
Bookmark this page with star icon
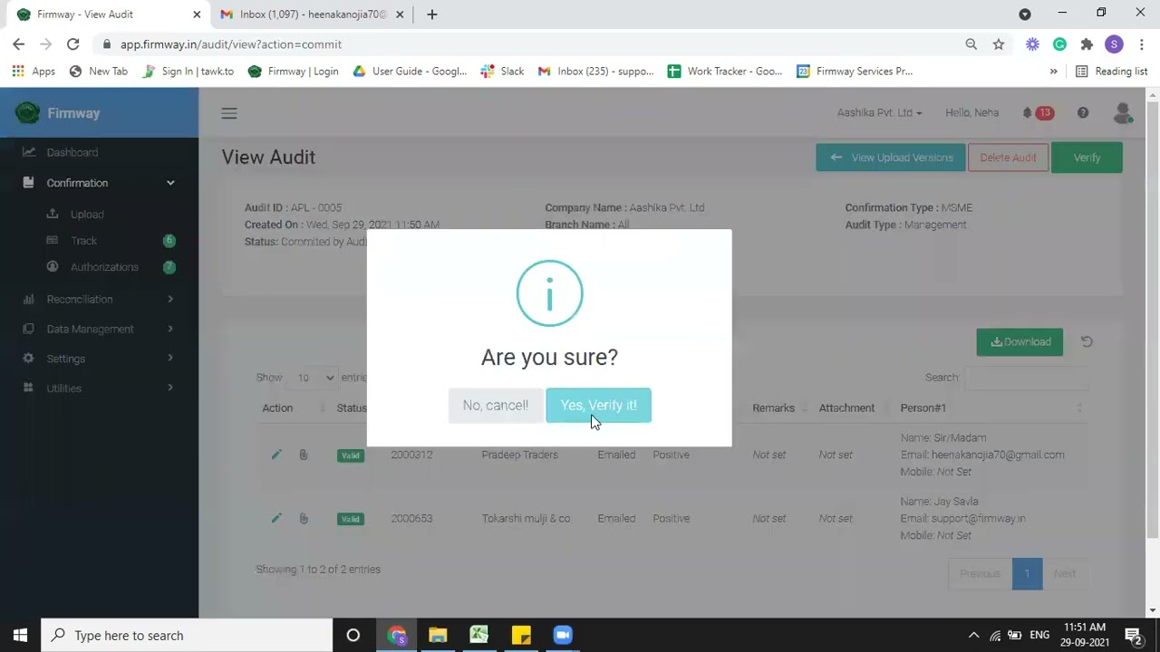point(998,43)
